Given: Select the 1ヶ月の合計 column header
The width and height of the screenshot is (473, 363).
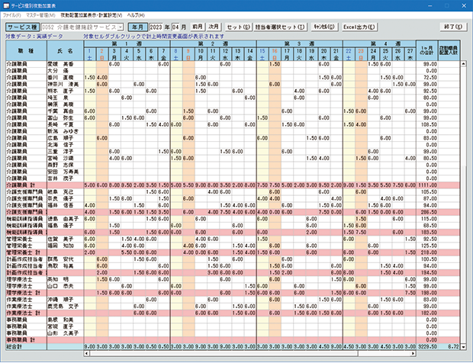Looking at the screenshot, I should click(427, 51).
